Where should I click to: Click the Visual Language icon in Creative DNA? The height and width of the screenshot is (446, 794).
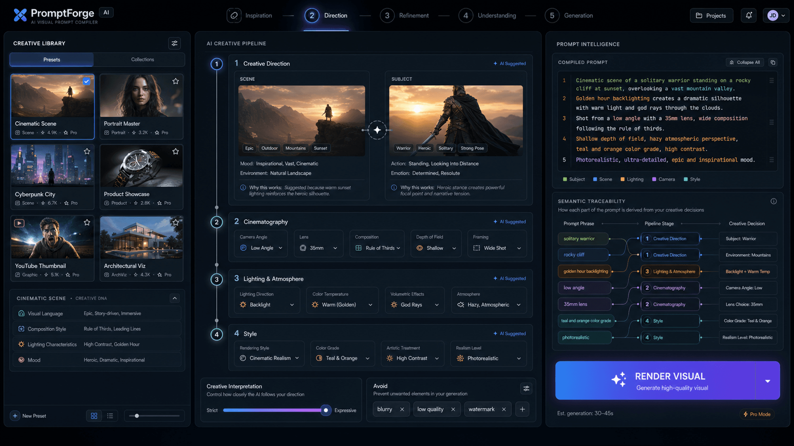pos(21,313)
